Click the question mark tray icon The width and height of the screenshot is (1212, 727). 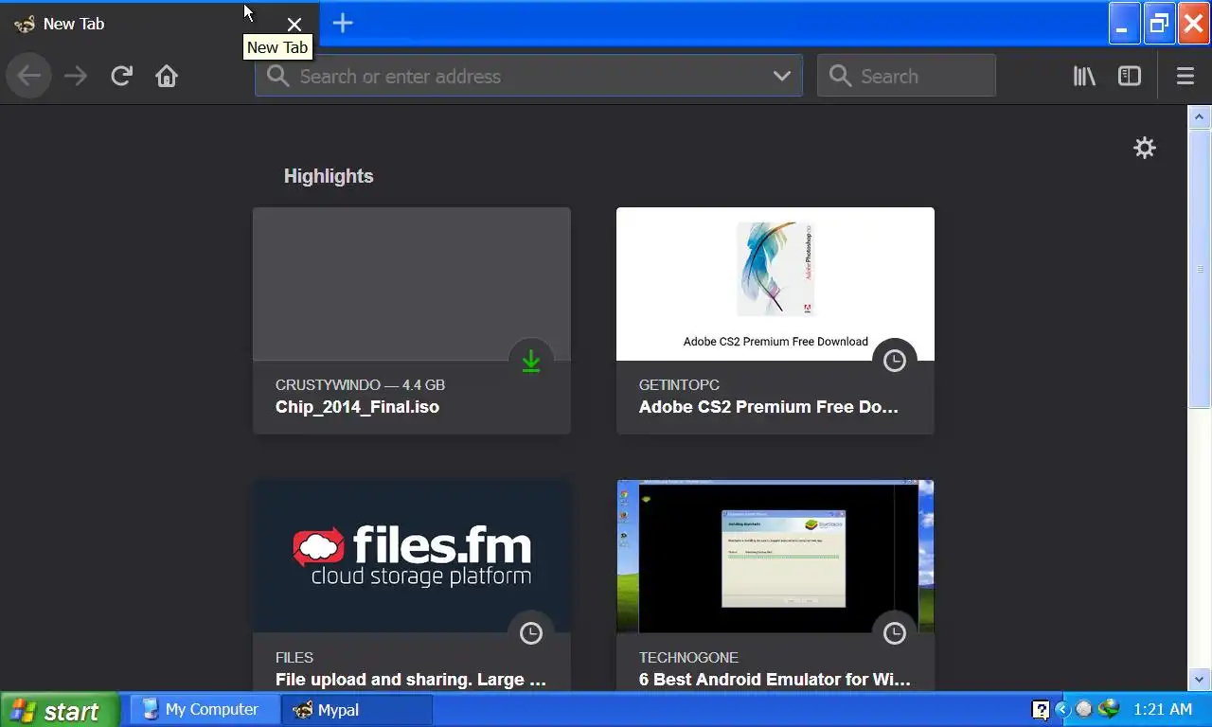(x=1041, y=709)
